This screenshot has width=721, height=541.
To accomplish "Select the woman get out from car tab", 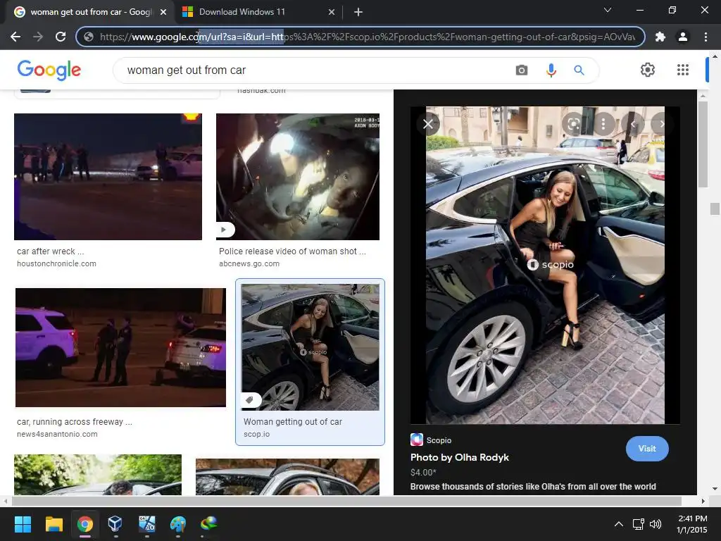I will (91, 12).
